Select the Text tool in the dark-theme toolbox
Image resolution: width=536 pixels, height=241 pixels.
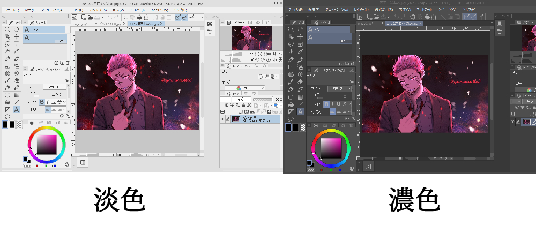tap(300, 111)
